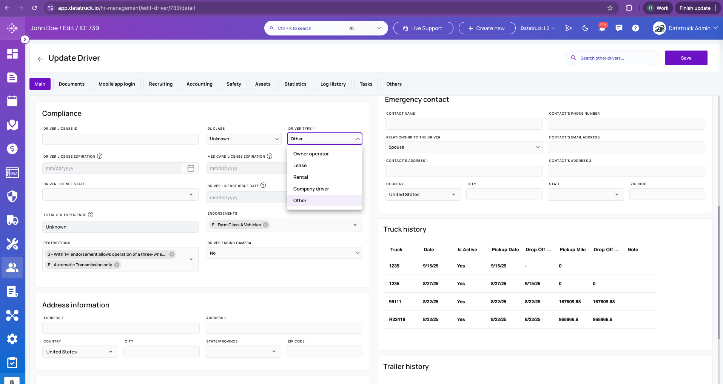Click the purple Save button
This screenshot has width=723, height=384.
(x=686, y=58)
